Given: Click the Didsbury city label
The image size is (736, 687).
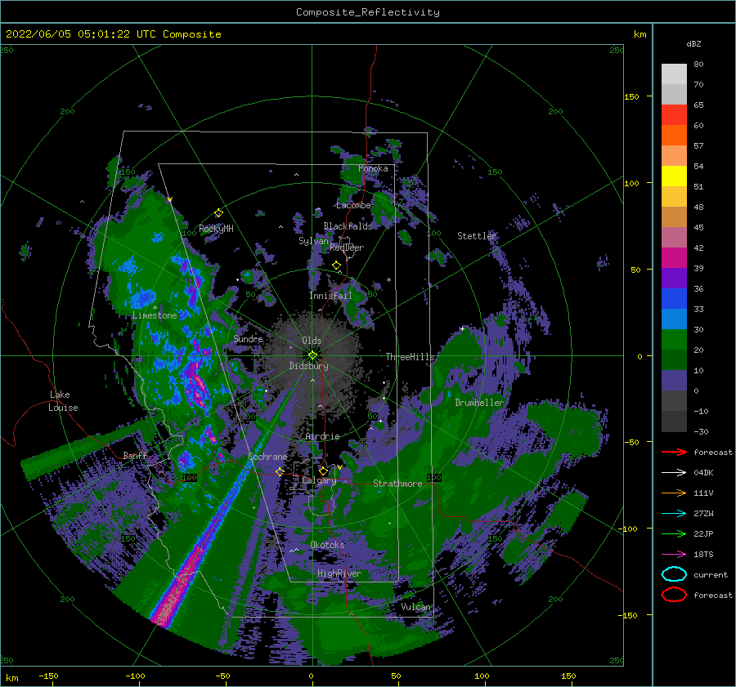Looking at the screenshot, I should [309, 366].
